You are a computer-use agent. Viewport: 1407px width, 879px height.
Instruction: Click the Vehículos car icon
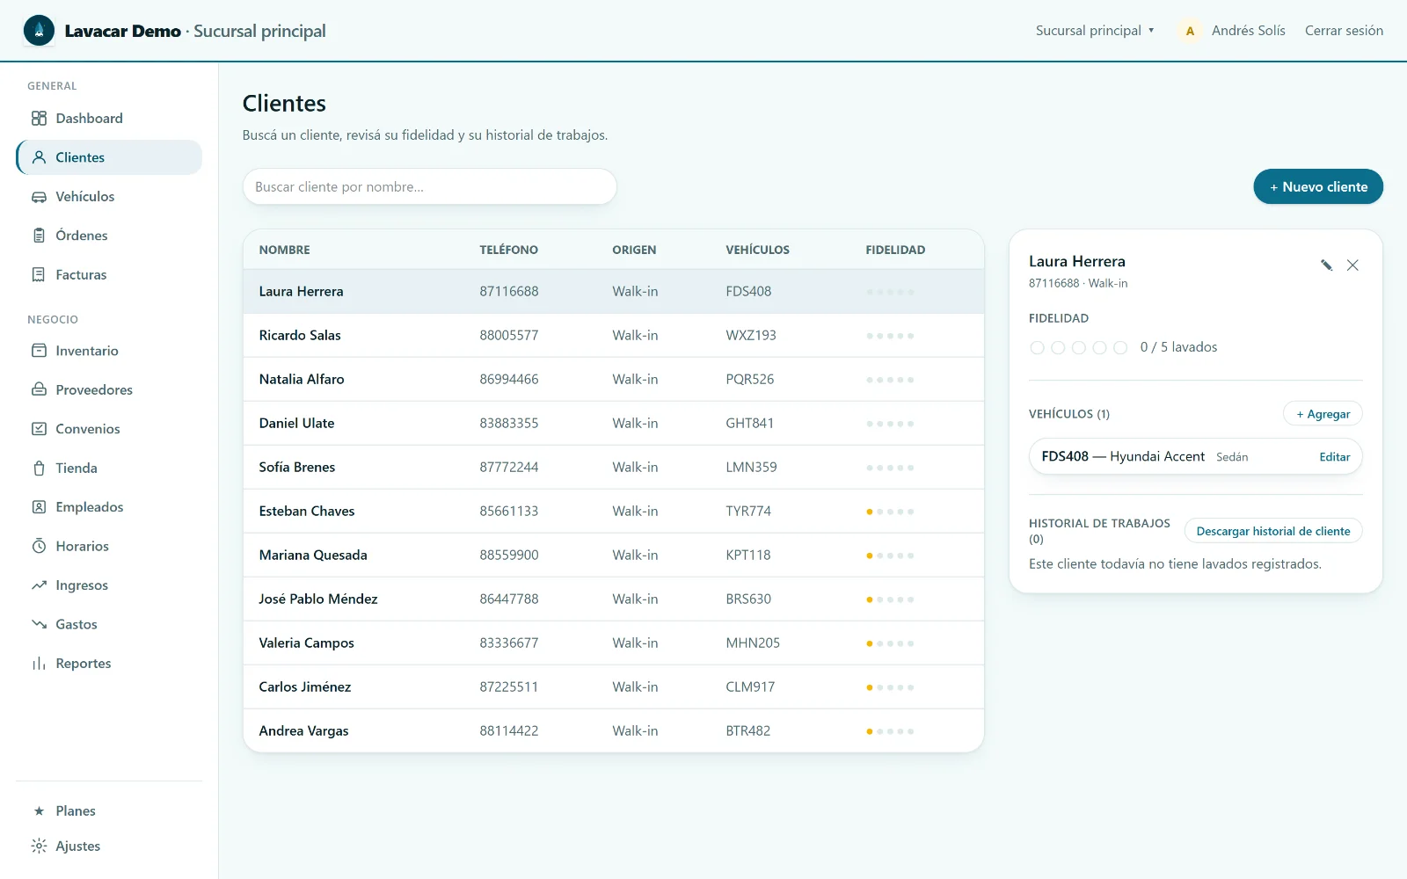pos(39,197)
